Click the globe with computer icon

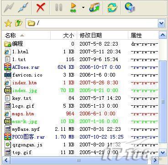click(130, 8)
